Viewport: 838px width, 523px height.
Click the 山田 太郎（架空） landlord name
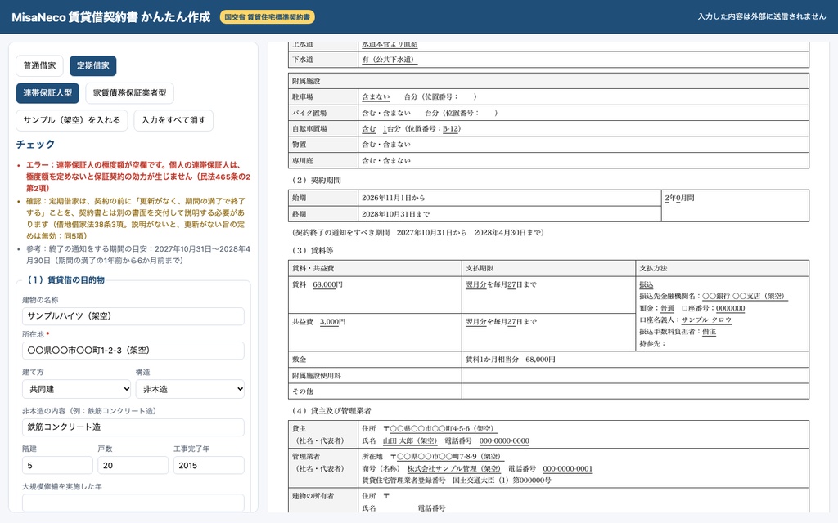pyautogui.click(x=410, y=440)
